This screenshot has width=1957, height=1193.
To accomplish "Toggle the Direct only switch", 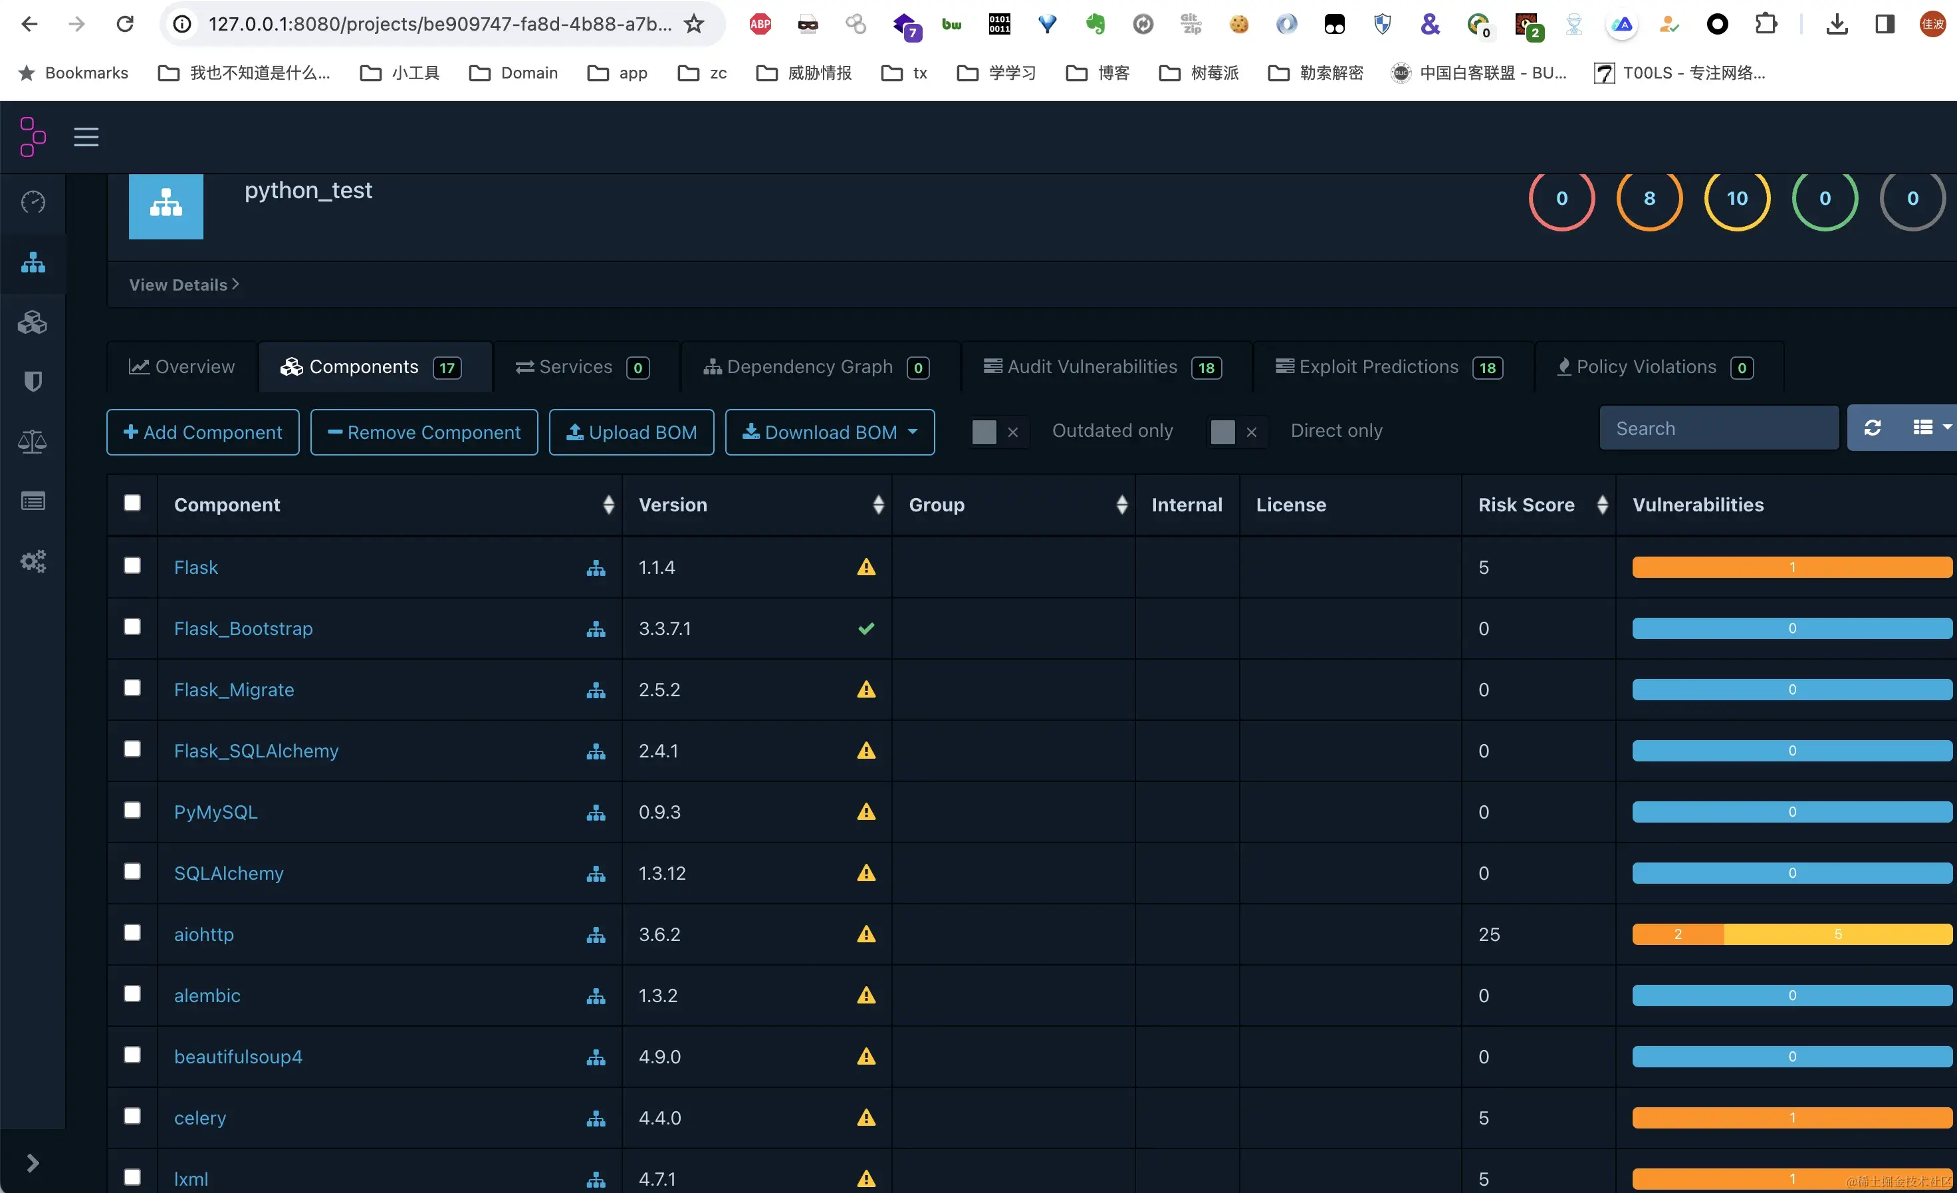I will click(x=1235, y=432).
